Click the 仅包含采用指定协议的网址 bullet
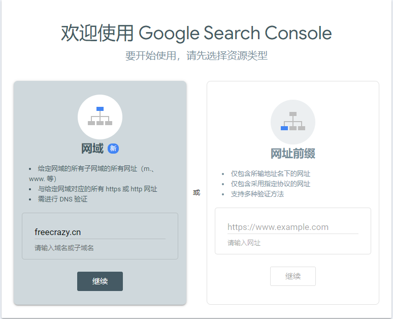This screenshot has width=393, height=319. [x=271, y=184]
